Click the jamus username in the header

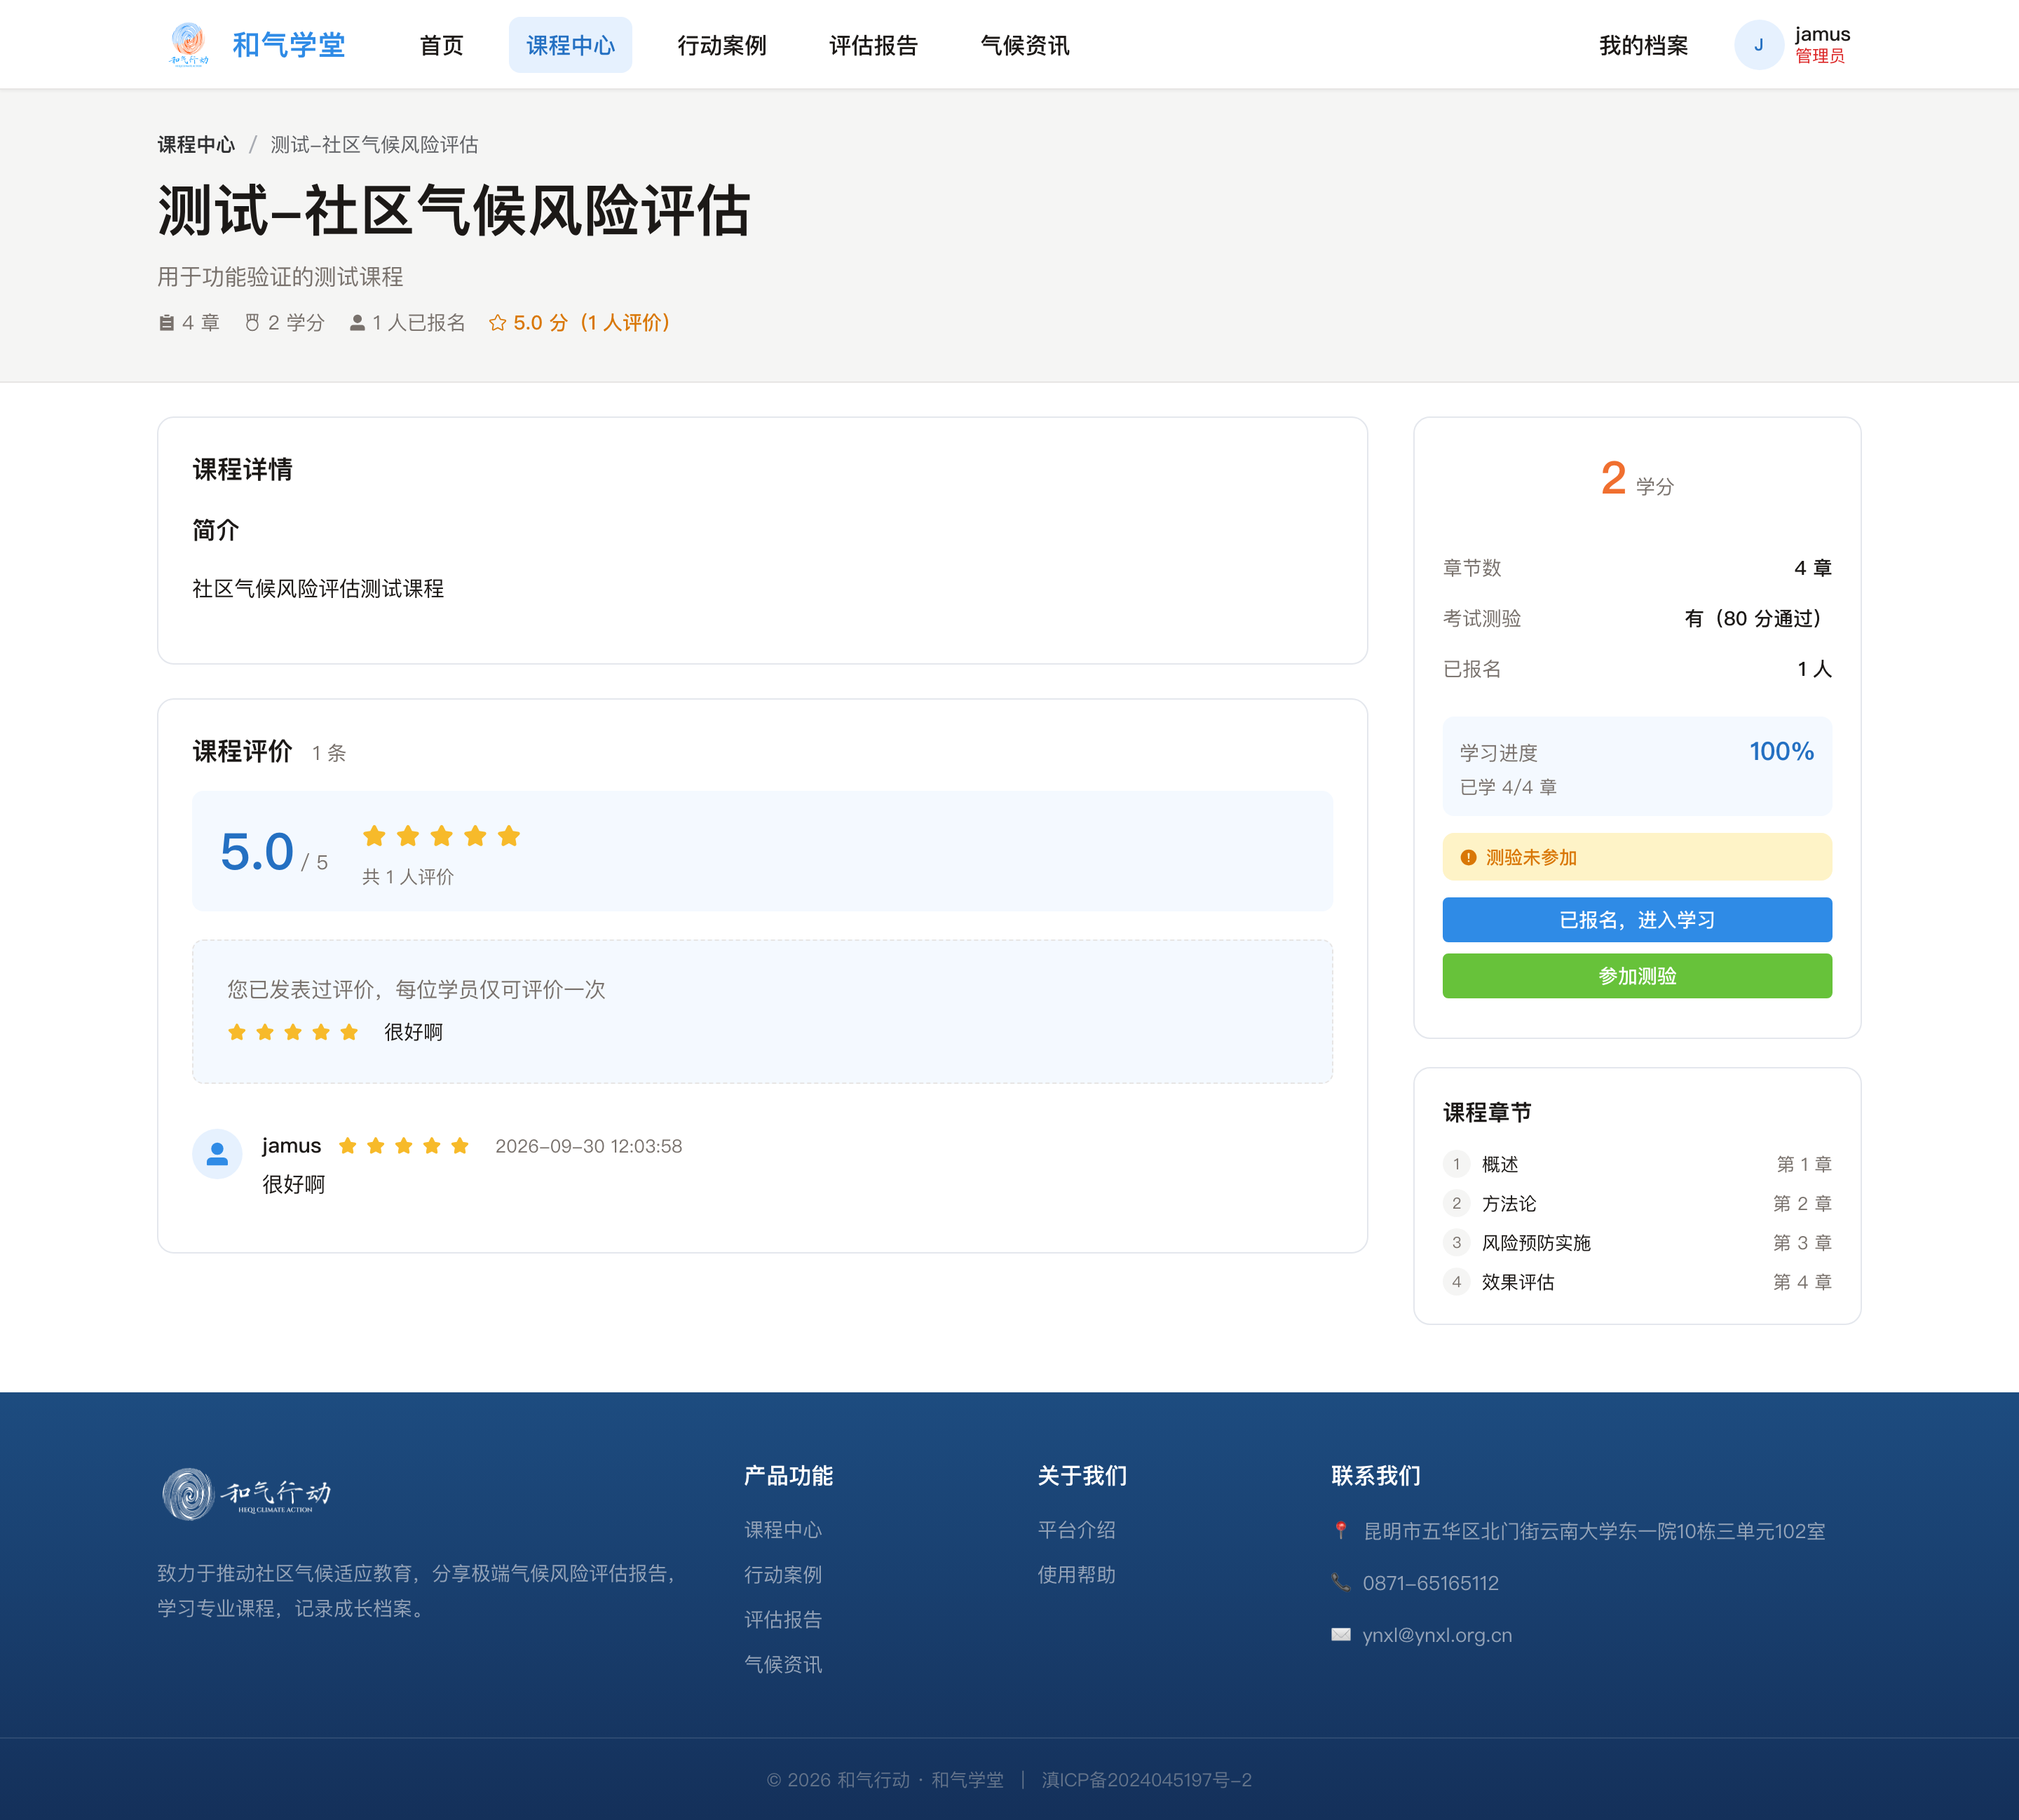(1822, 34)
